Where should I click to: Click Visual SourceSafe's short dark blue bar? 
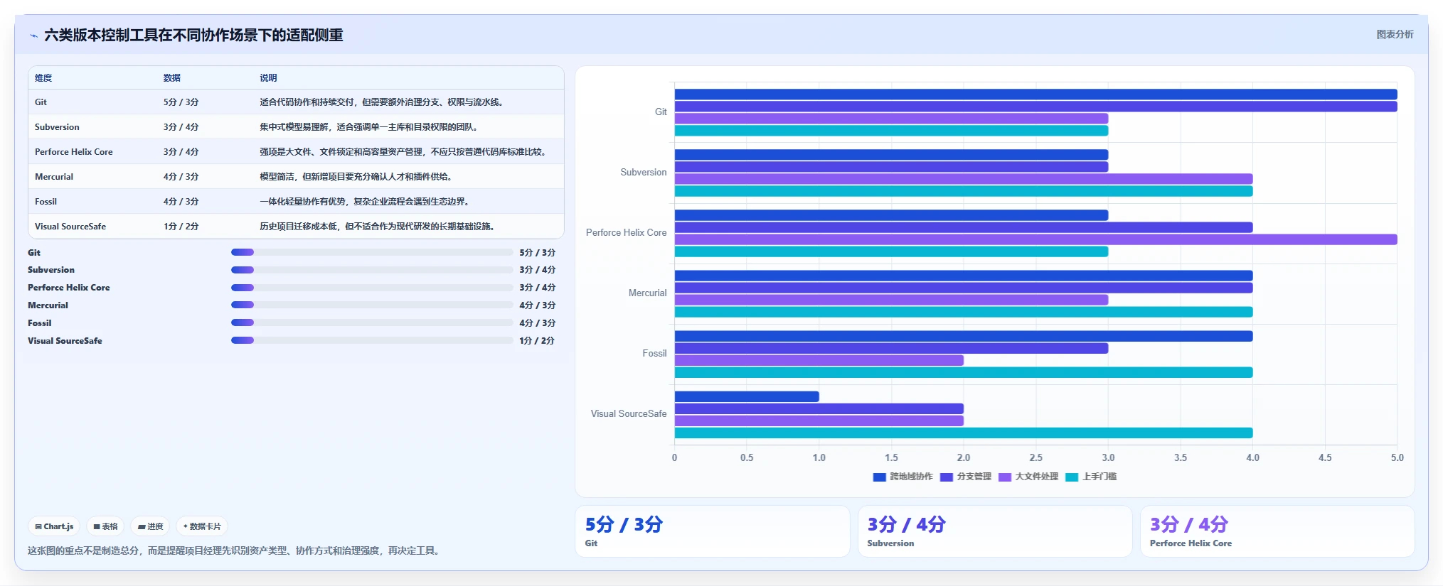[747, 396]
